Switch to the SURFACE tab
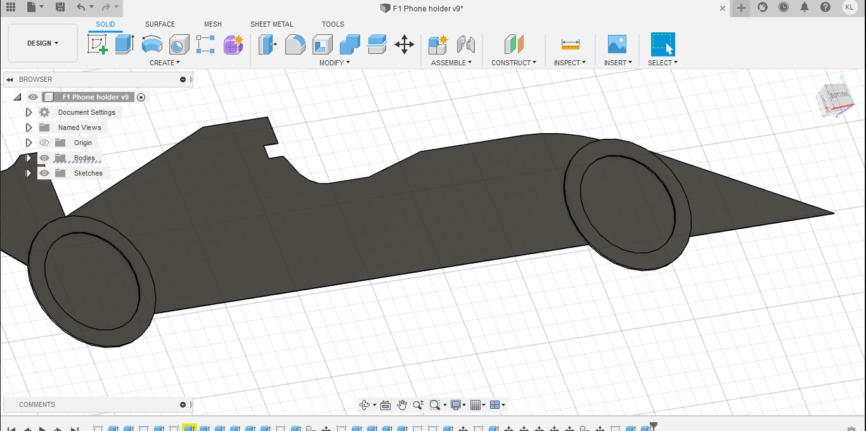This screenshot has height=431, width=866. pos(160,24)
